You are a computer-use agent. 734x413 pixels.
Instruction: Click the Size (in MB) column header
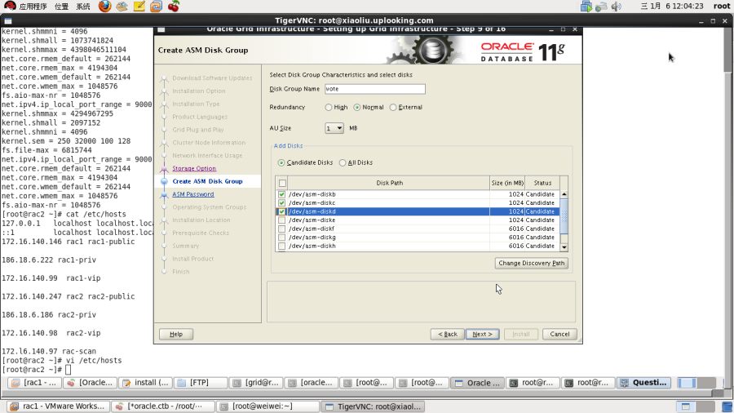507,183
